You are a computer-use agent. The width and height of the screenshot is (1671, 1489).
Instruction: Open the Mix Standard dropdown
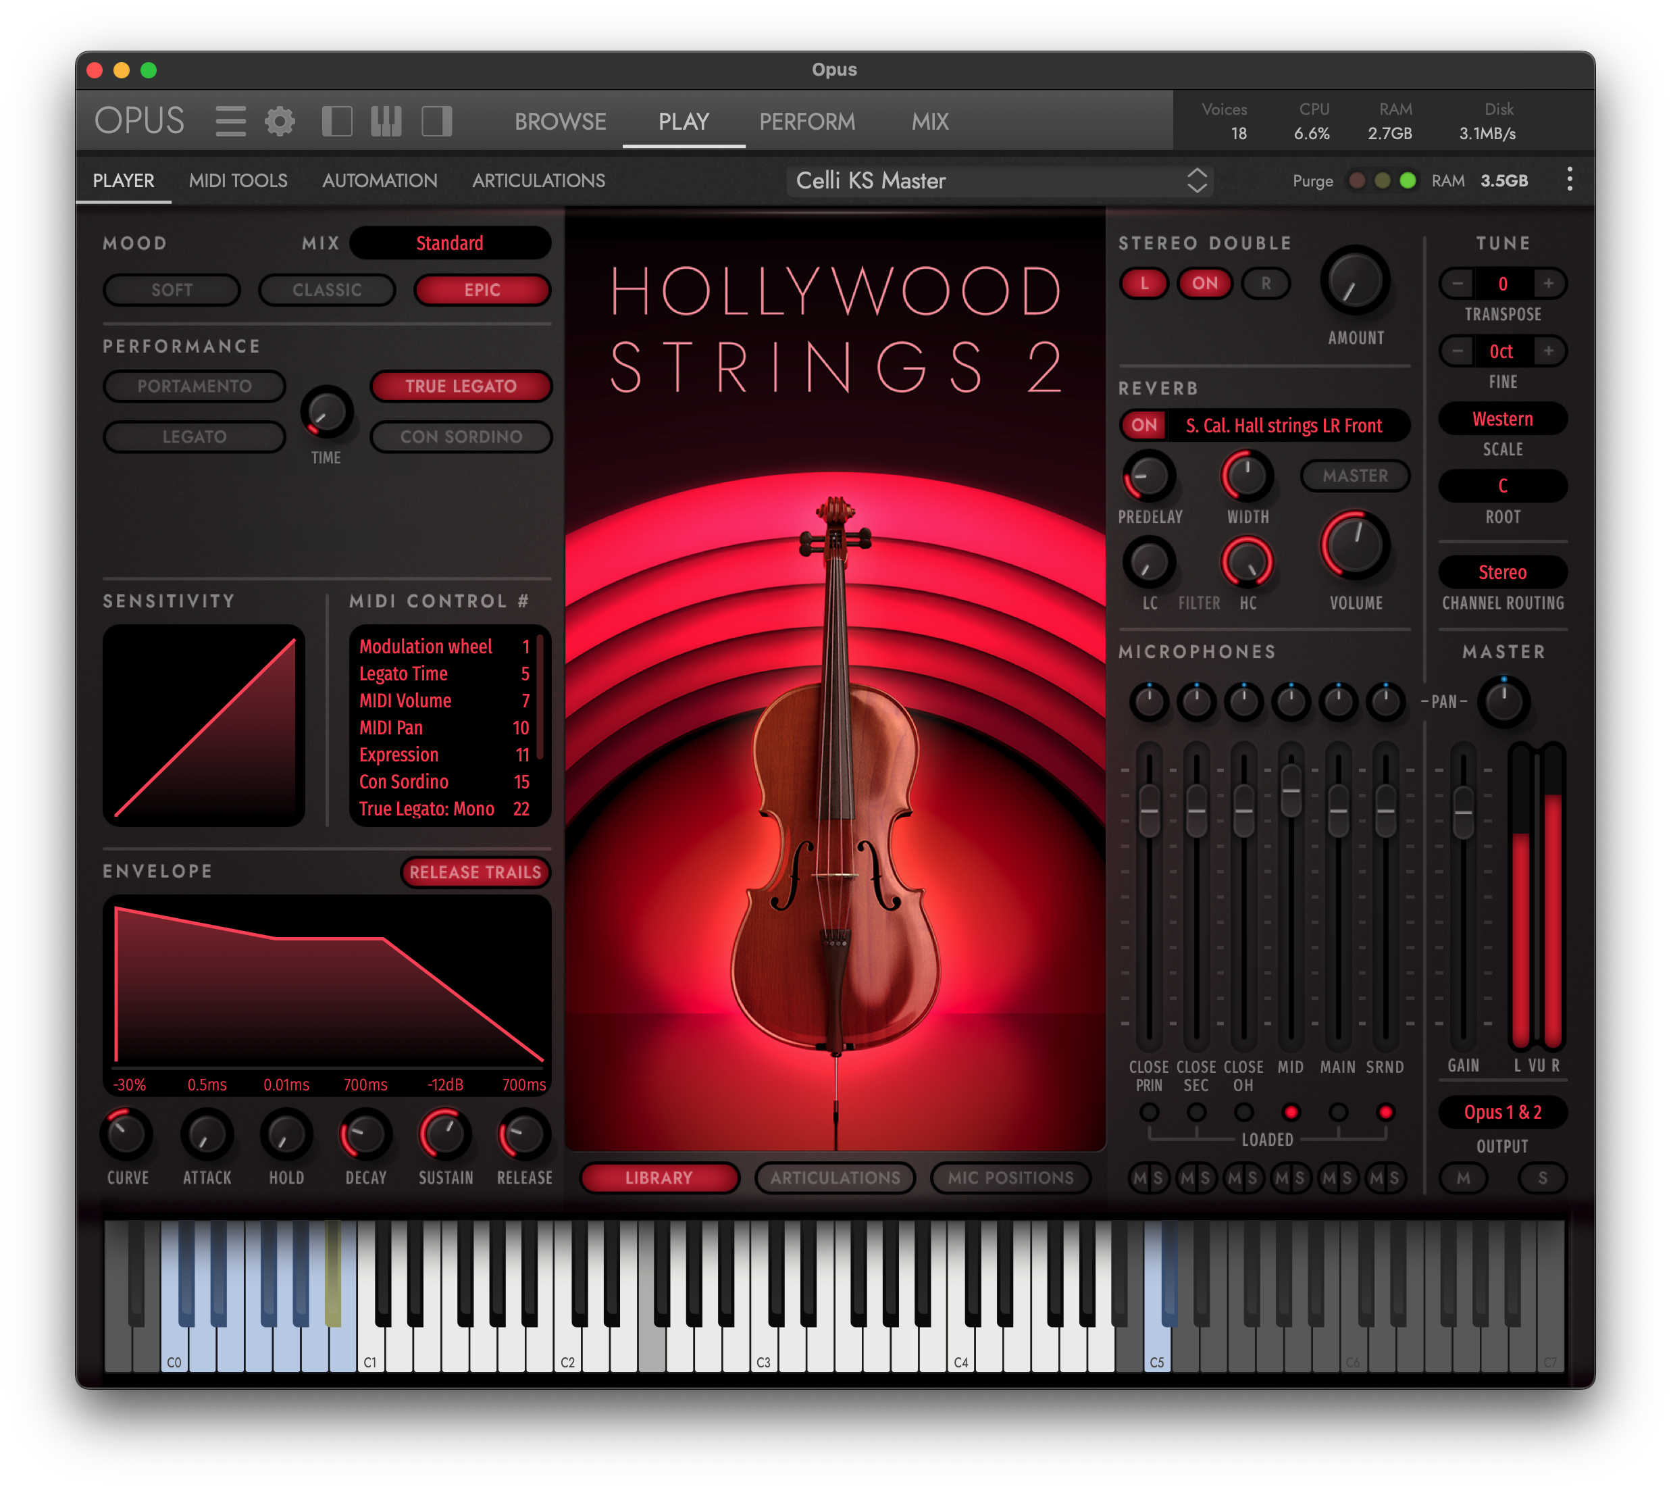point(449,243)
